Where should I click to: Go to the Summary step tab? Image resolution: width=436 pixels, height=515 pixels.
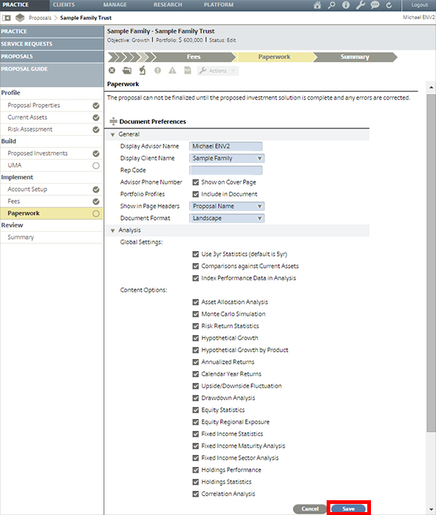coord(355,57)
